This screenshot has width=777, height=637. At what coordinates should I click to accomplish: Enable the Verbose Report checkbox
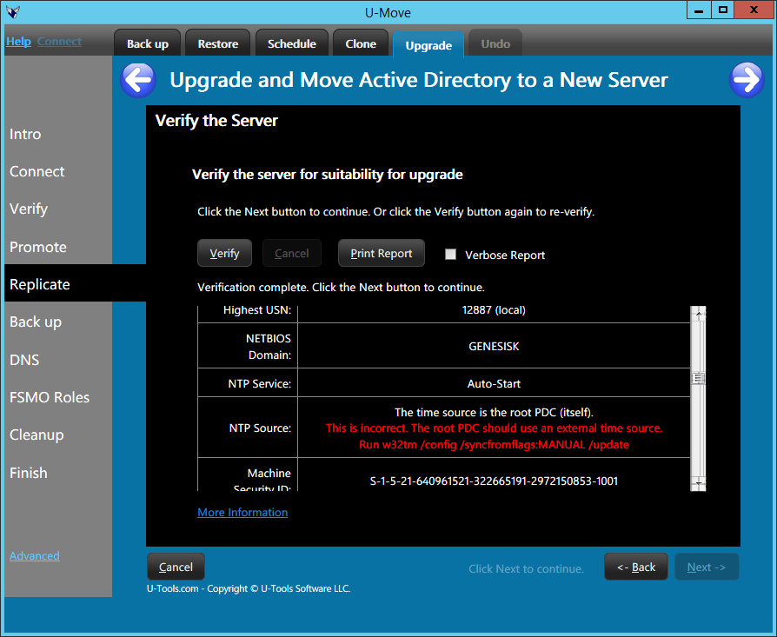click(450, 255)
